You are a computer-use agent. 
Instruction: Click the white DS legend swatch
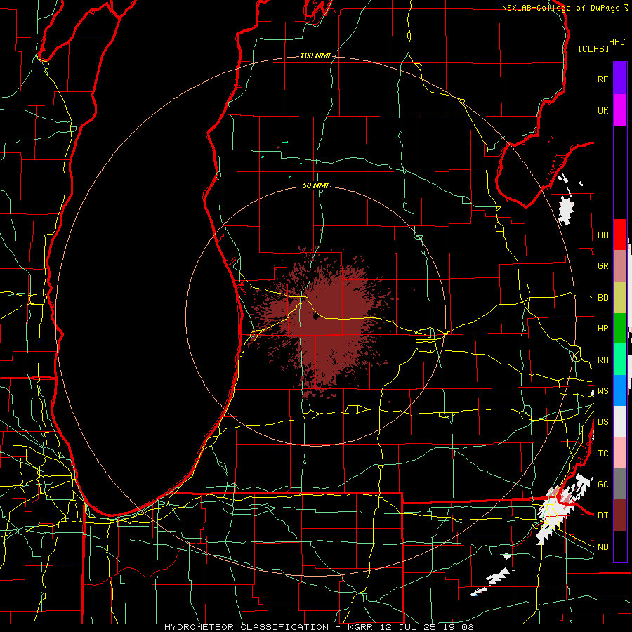(x=620, y=421)
